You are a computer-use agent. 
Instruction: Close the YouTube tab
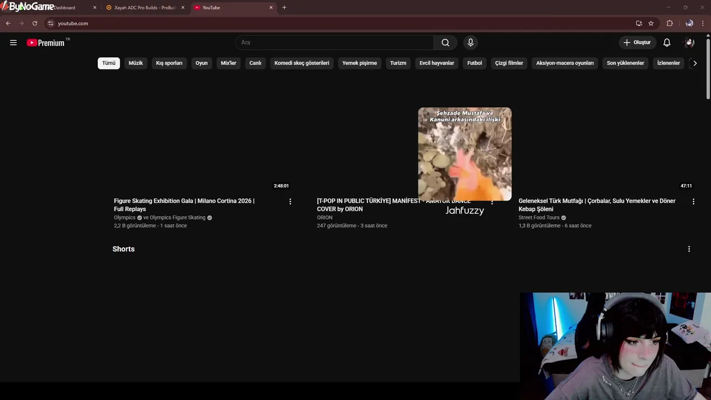click(271, 8)
